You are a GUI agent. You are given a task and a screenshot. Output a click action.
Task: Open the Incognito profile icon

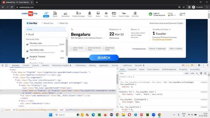[194, 7]
